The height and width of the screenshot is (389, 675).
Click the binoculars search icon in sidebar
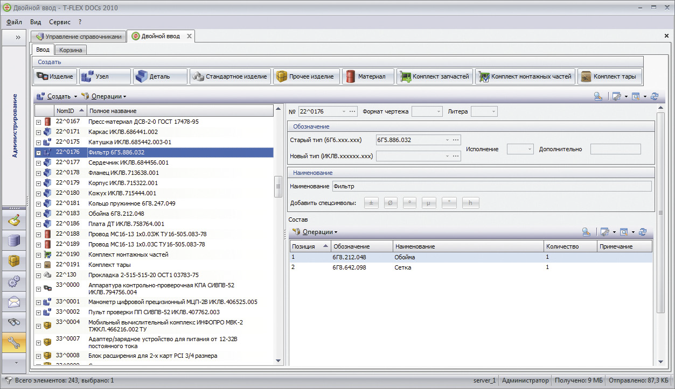(14, 322)
